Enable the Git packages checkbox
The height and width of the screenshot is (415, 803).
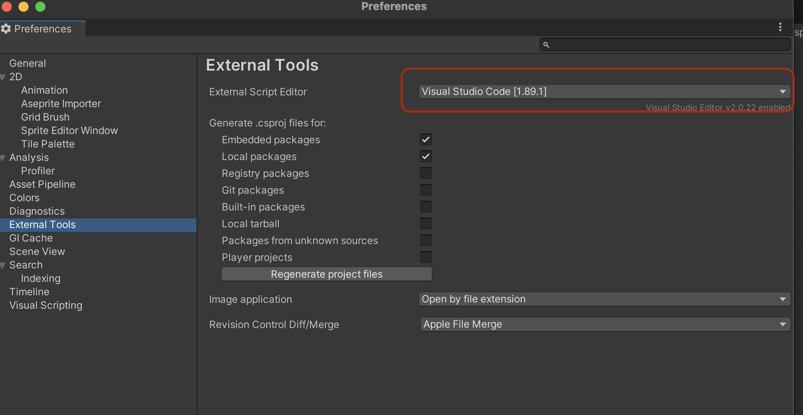click(425, 190)
